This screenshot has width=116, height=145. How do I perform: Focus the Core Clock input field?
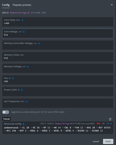point(58,22)
